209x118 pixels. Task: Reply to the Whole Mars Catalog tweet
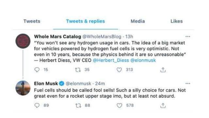pyautogui.click(x=37, y=70)
